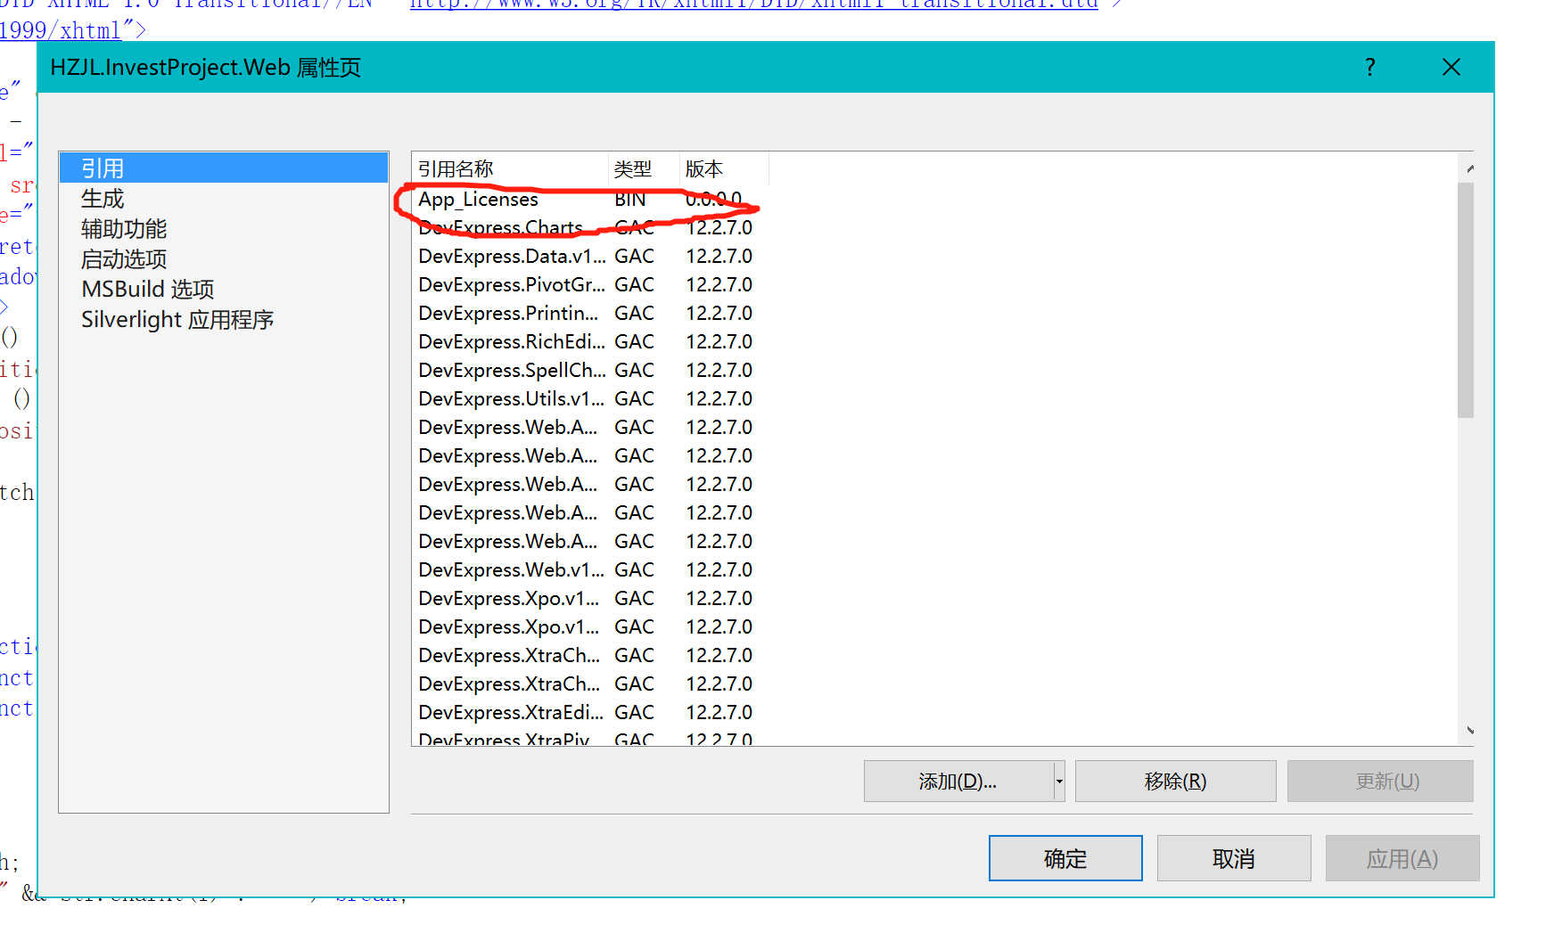1554x925 pixels.
Task: Click BIN type of App_Licenses row
Action: tap(629, 199)
